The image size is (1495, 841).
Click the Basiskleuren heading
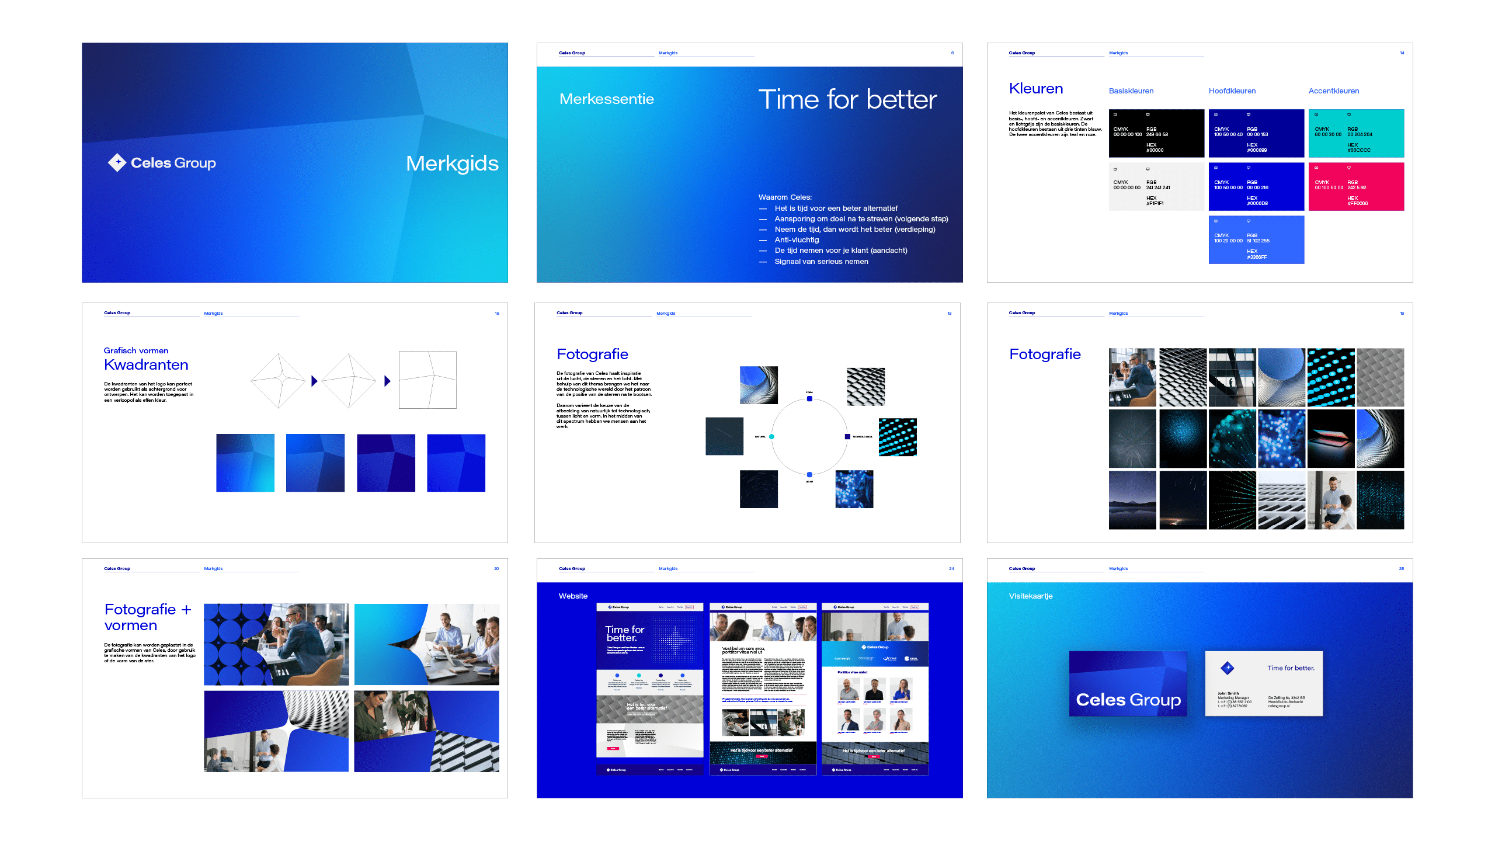point(1131,91)
